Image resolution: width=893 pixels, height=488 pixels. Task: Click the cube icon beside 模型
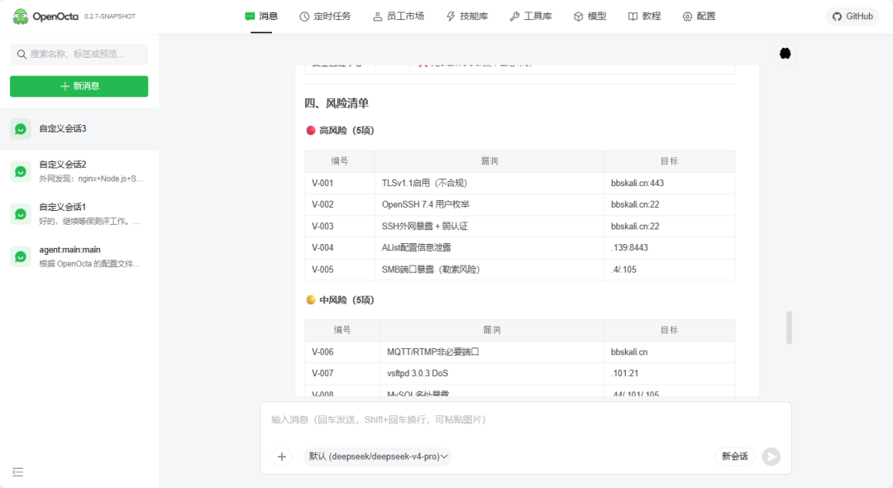(x=578, y=17)
